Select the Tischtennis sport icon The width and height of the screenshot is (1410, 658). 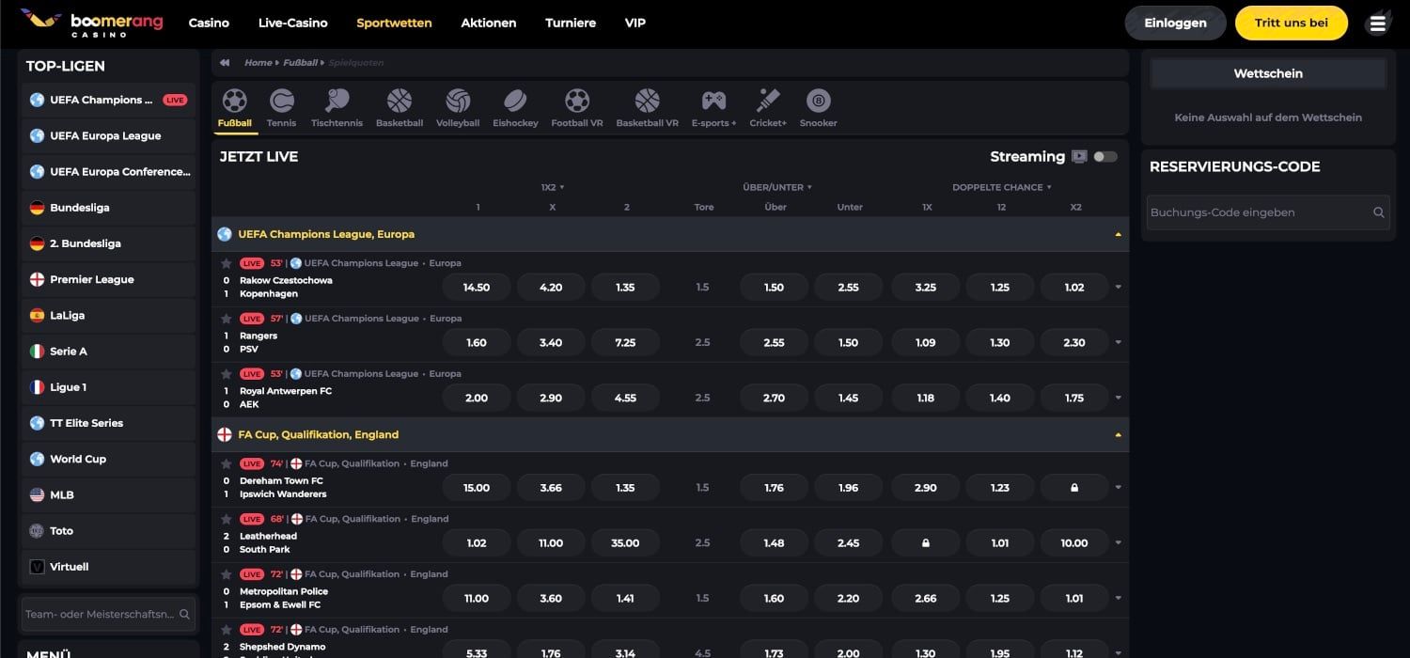tap(337, 104)
